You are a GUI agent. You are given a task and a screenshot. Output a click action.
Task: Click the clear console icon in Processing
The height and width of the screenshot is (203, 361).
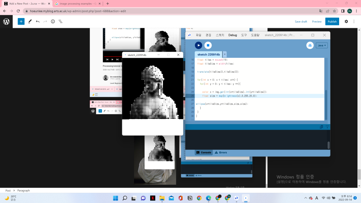[x=327, y=127]
